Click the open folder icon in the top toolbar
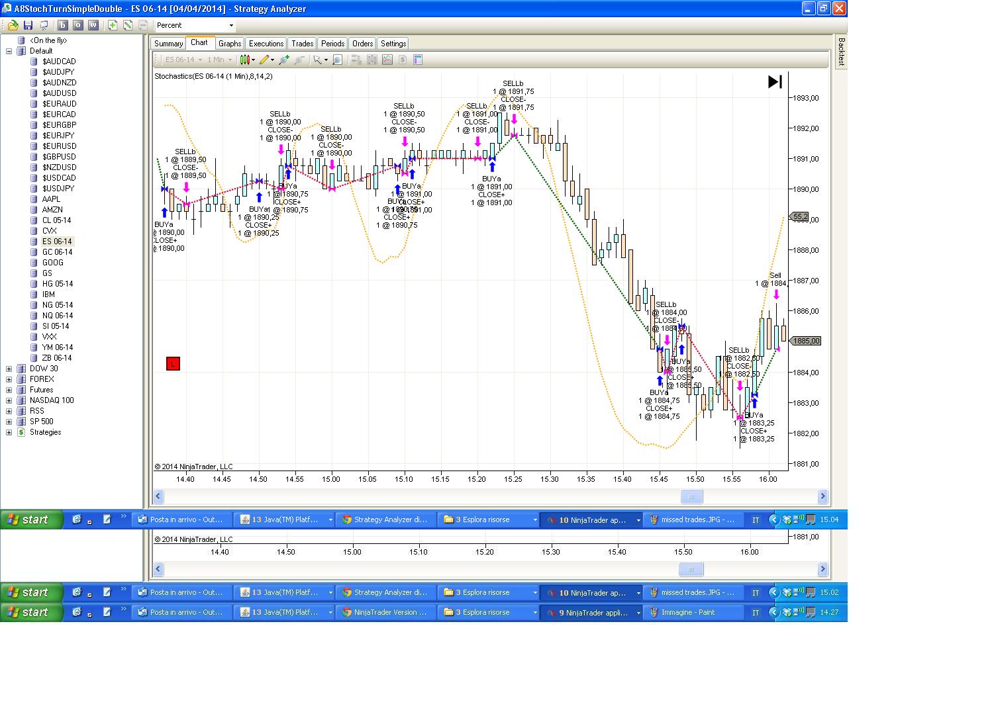Image resolution: width=992 pixels, height=720 pixels. (13, 25)
